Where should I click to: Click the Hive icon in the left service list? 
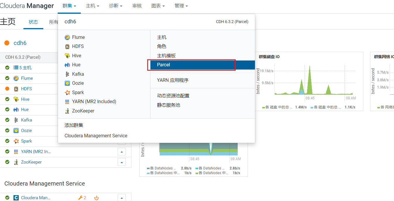pyautogui.click(x=16, y=99)
